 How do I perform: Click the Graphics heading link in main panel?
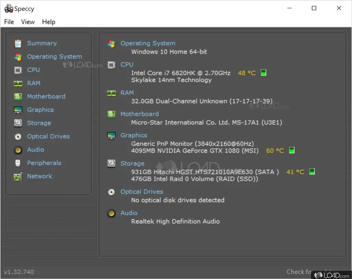coord(134,135)
